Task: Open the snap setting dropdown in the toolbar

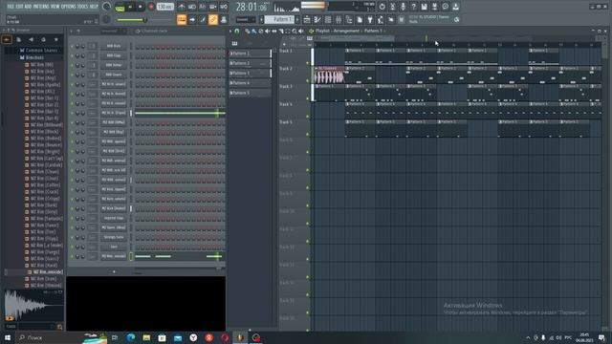Action: (245, 19)
